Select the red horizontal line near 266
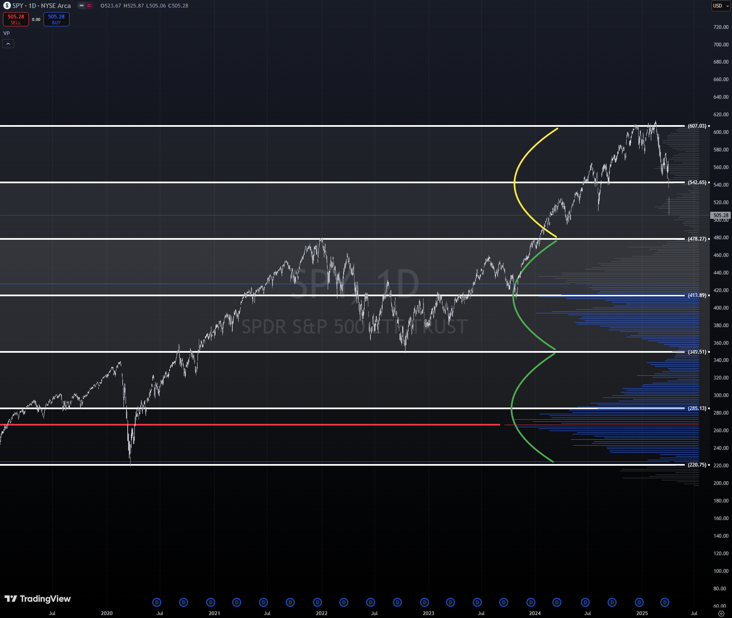The image size is (732, 618). click(250, 425)
